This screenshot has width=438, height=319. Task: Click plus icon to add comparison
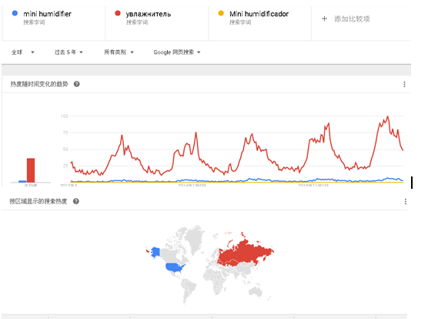(x=324, y=18)
